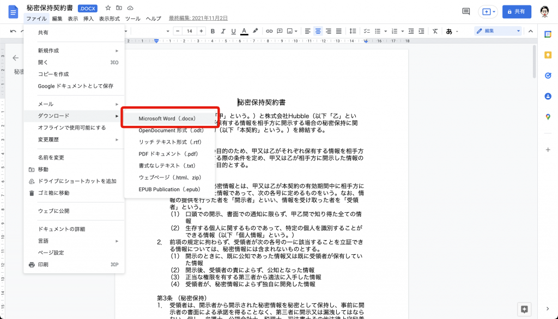The height and width of the screenshot is (319, 558).
Task: Click the undo arrow icon
Action: click(13, 31)
